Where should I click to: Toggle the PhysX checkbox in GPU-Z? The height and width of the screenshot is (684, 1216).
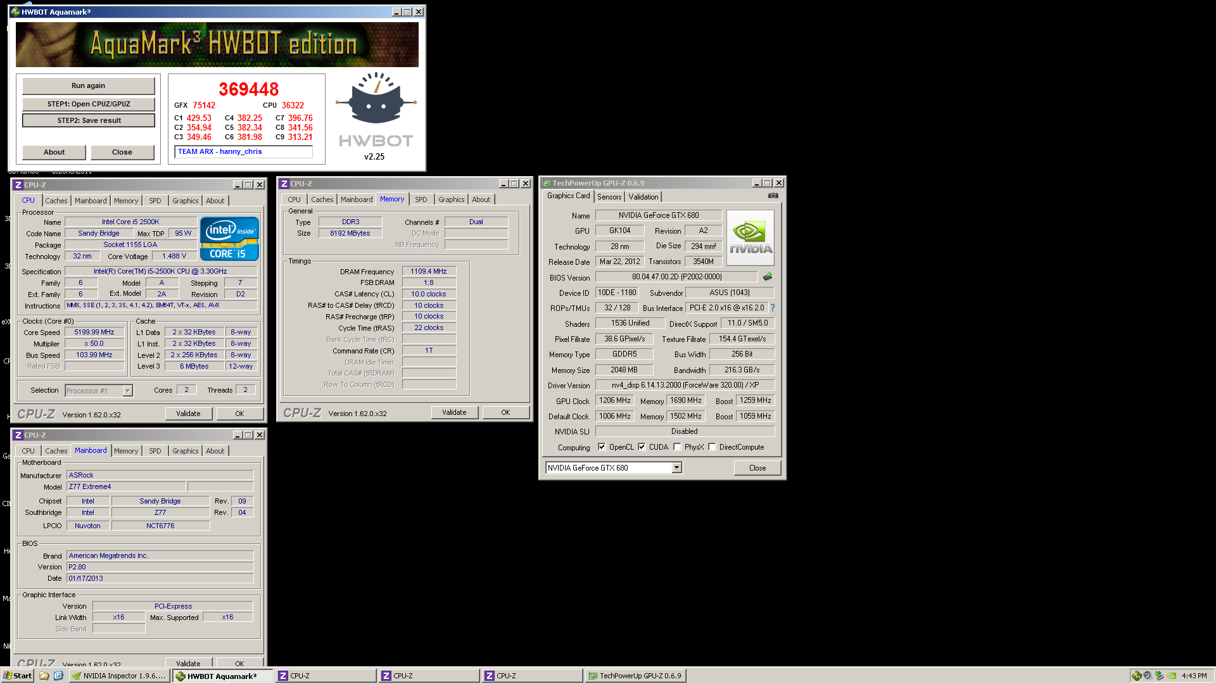tap(677, 446)
